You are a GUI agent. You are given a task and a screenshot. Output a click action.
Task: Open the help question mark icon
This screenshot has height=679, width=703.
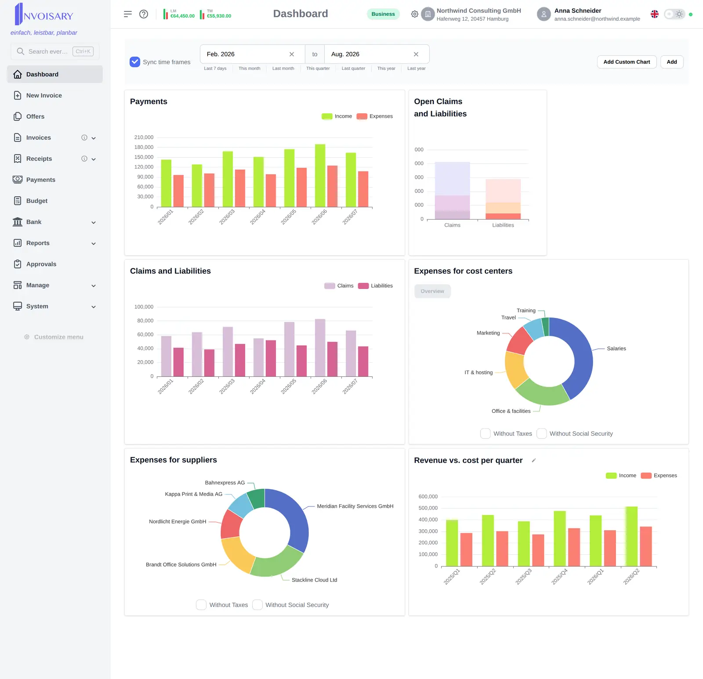point(144,14)
